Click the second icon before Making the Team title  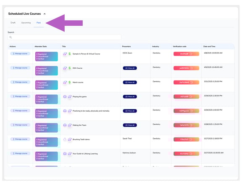coord(70,125)
